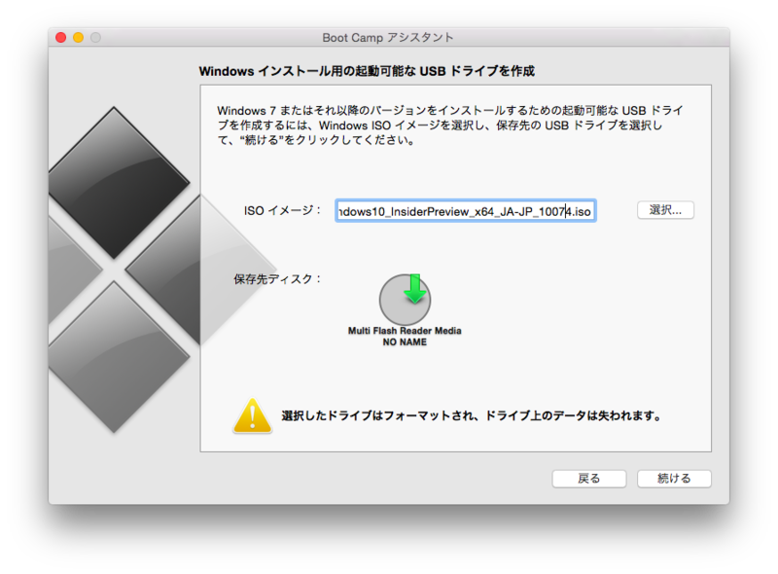
Task: Click the instruction text starting 'Windows 7 または'
Action: coord(450,126)
